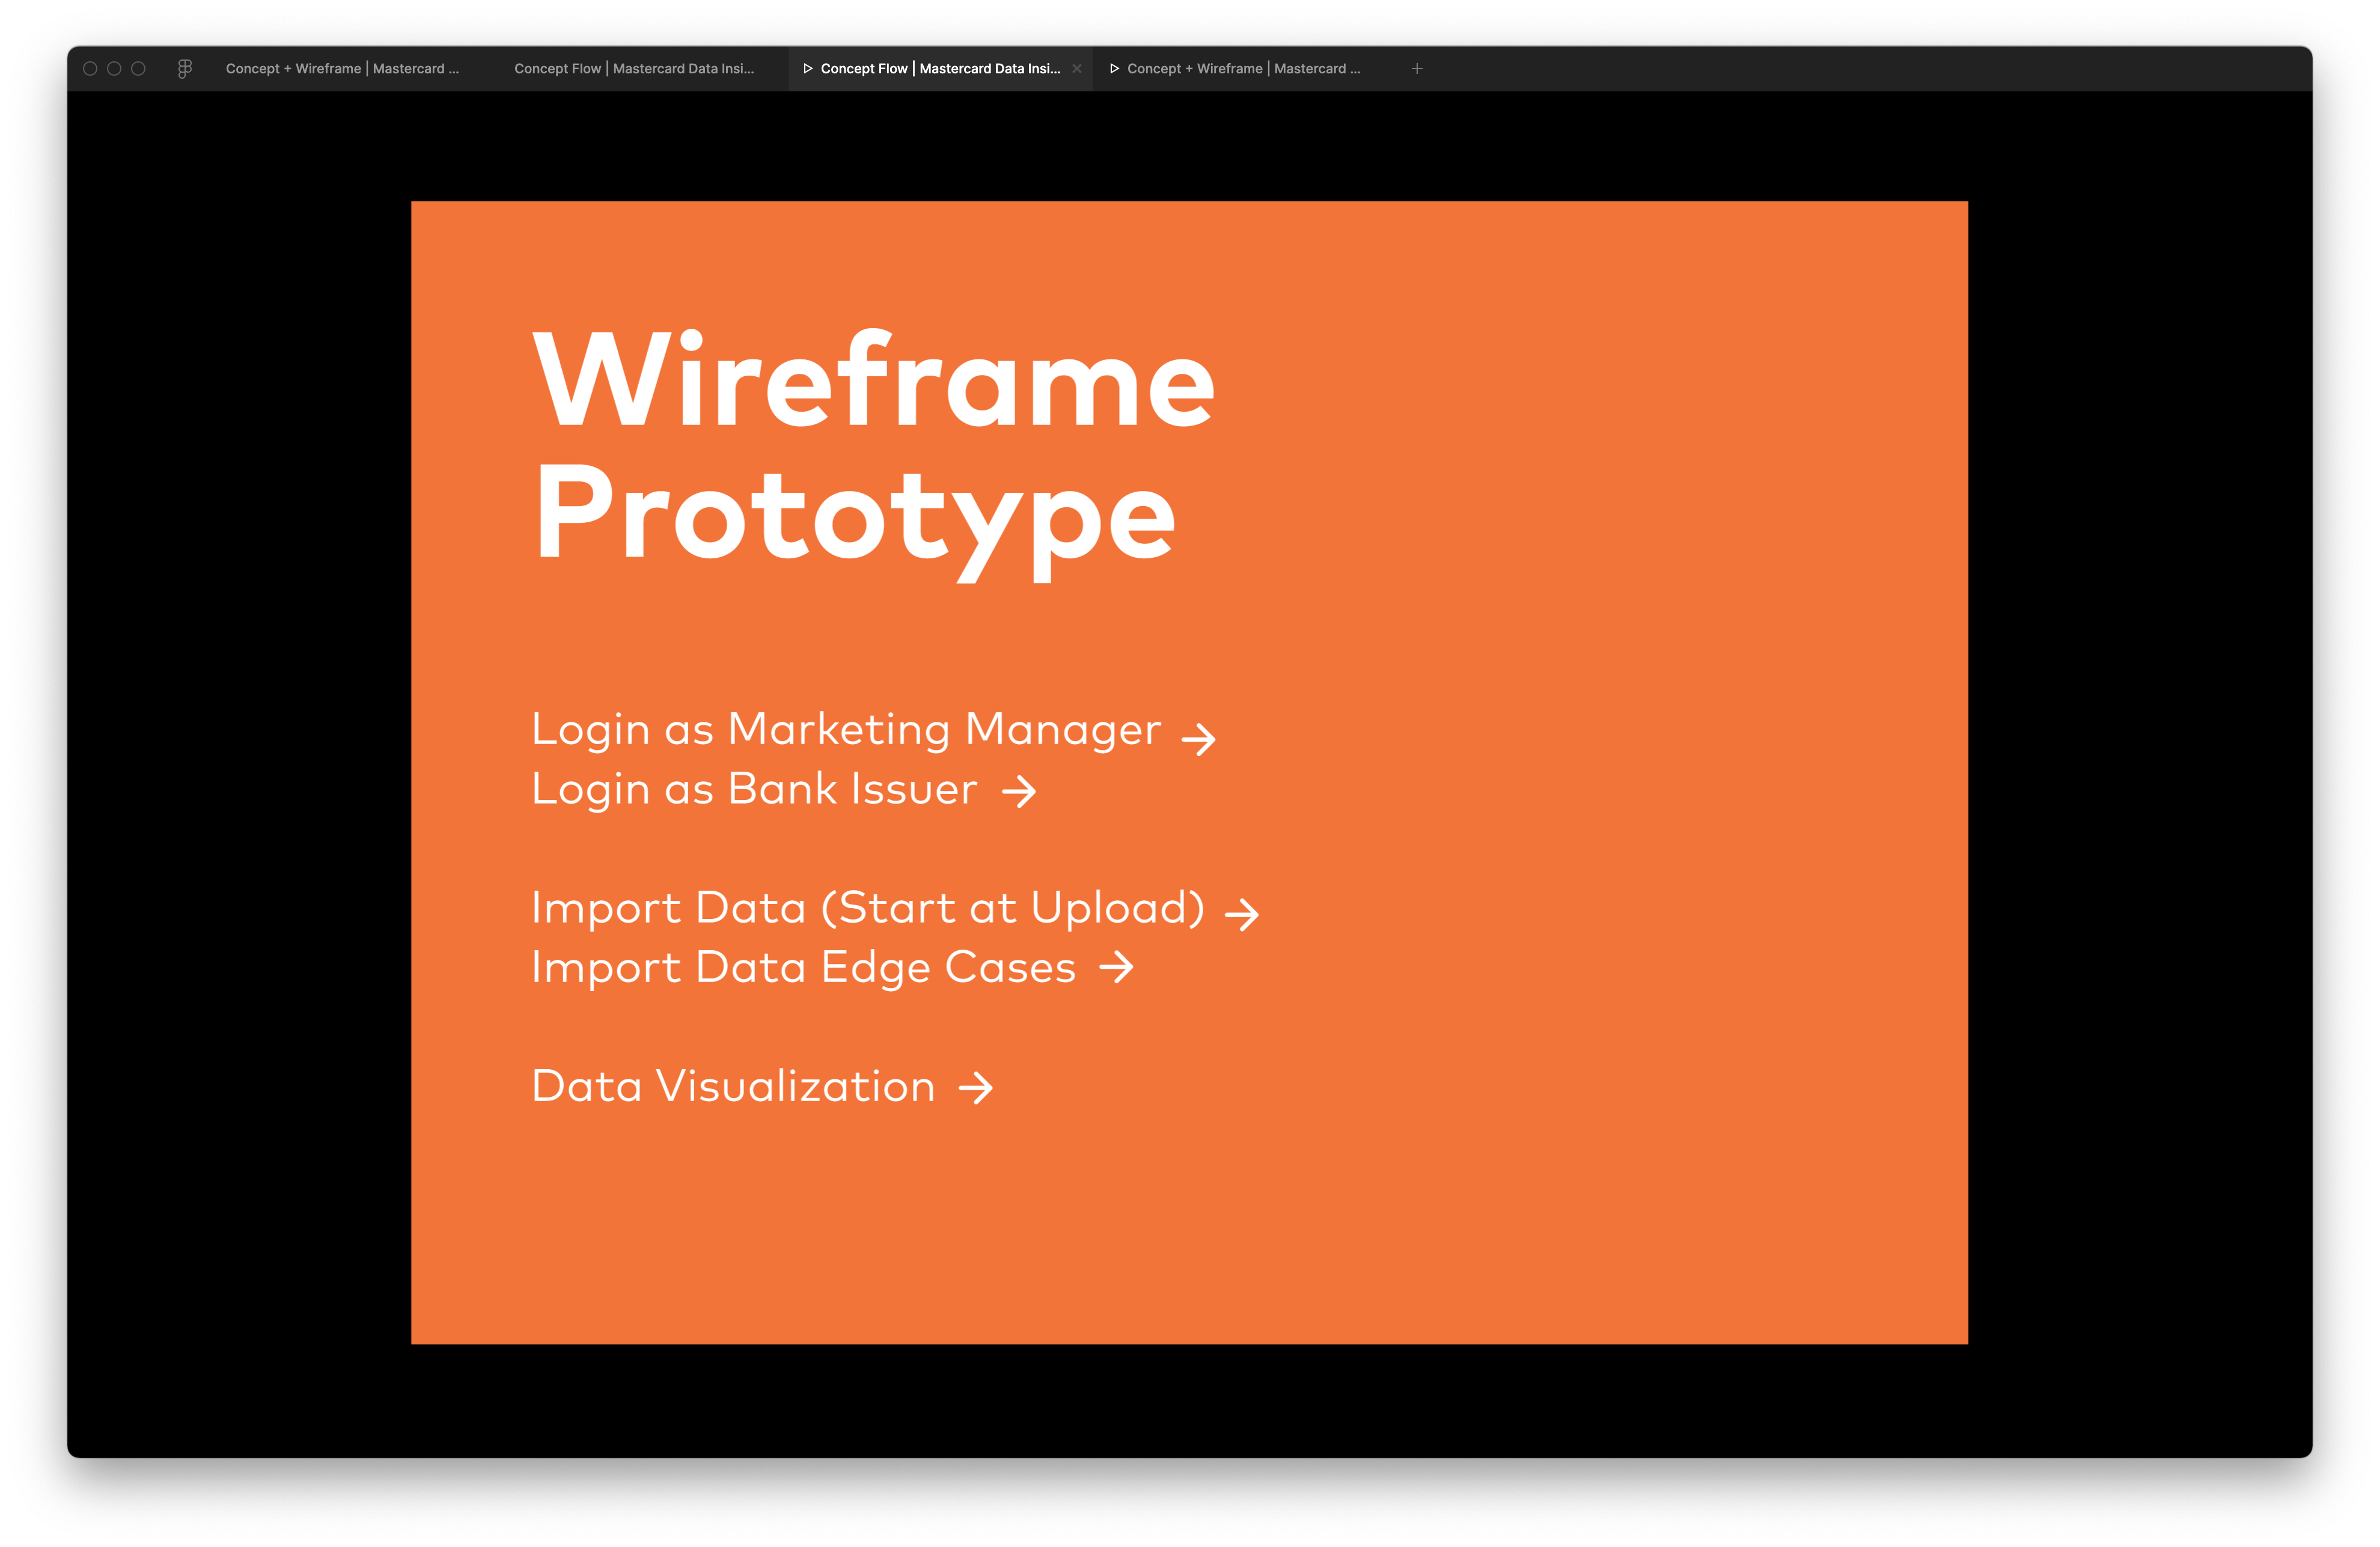Switch to first Concept + Wireframe tab
The height and width of the screenshot is (1547, 2380).
(x=342, y=68)
